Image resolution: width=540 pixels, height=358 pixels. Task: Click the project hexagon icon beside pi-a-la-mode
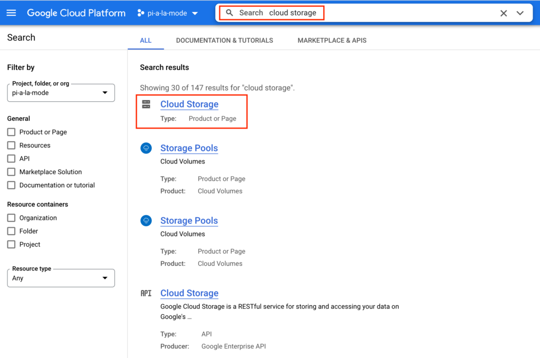click(x=140, y=13)
